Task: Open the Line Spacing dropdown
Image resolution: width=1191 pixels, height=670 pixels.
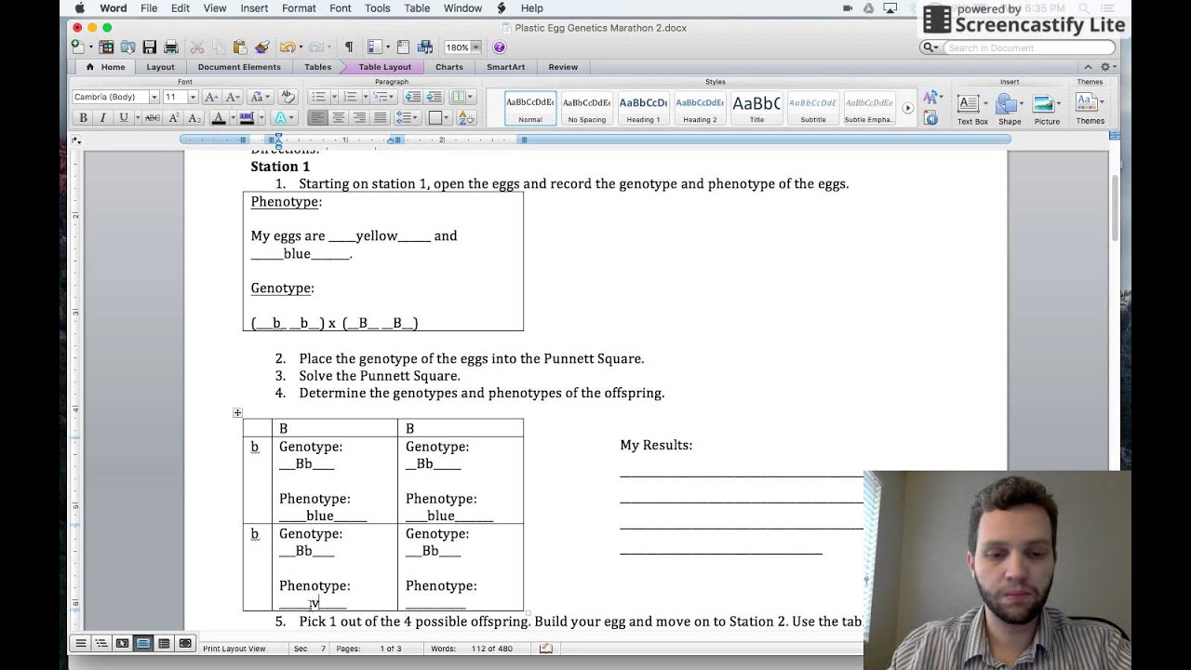Action: click(x=407, y=118)
